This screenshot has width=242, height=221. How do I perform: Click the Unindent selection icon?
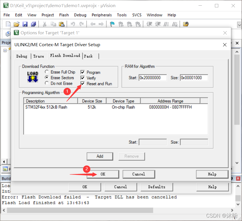pos(158,24)
